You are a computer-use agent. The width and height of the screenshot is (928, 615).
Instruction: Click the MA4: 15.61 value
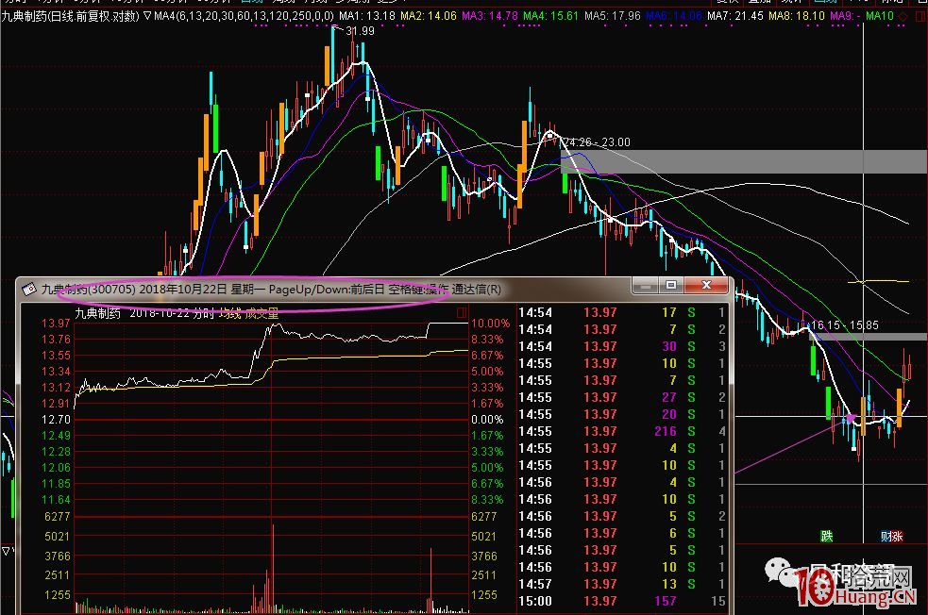pos(551,16)
